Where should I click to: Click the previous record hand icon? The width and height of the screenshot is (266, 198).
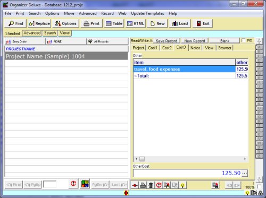pos(229,185)
